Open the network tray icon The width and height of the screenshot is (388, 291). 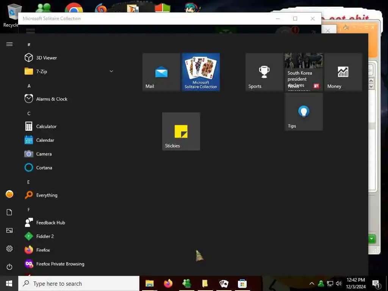(x=330, y=283)
